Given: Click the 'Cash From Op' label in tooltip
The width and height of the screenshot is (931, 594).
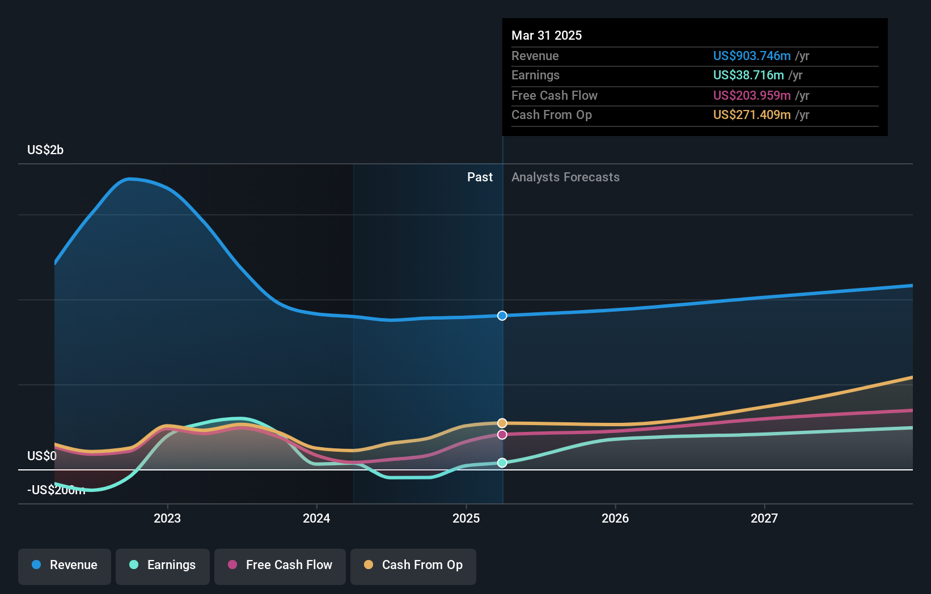Looking at the screenshot, I should pyautogui.click(x=552, y=115).
